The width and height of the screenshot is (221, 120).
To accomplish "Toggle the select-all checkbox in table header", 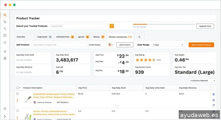I will point(18,88).
